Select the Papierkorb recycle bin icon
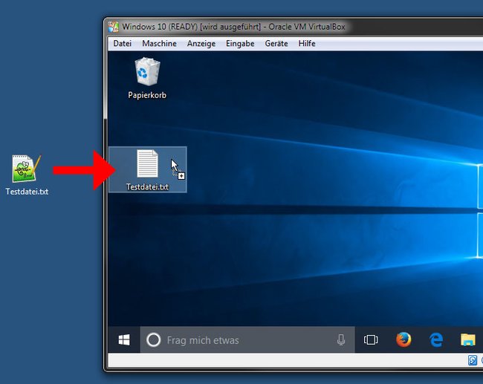483x384 pixels. point(147,78)
